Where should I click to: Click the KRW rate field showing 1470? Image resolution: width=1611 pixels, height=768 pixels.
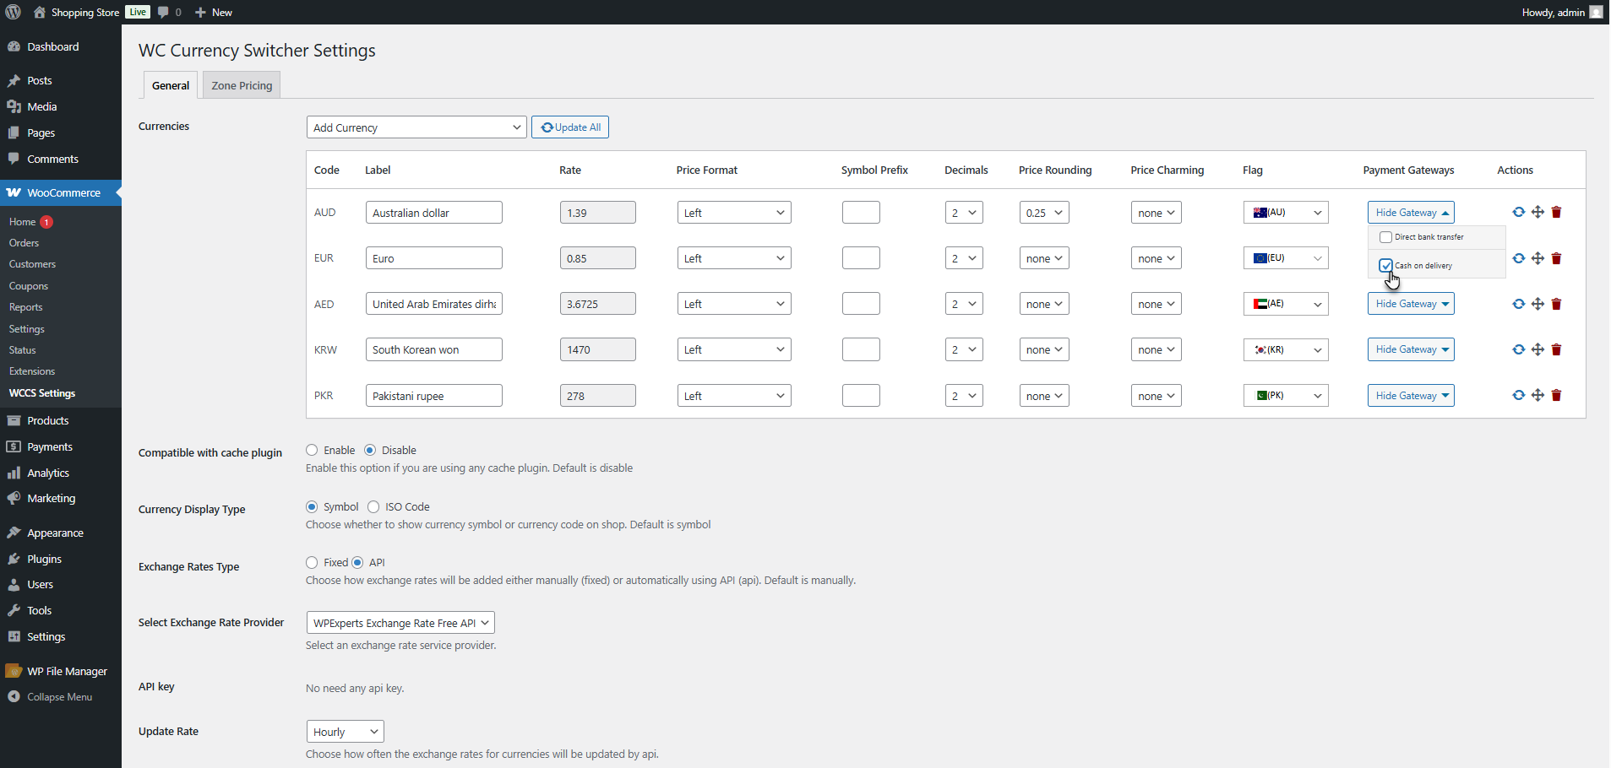598,349
